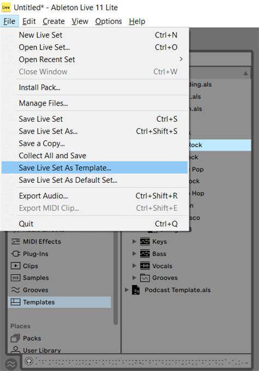Open the Edit menu
The image size is (259, 371).
point(29,21)
